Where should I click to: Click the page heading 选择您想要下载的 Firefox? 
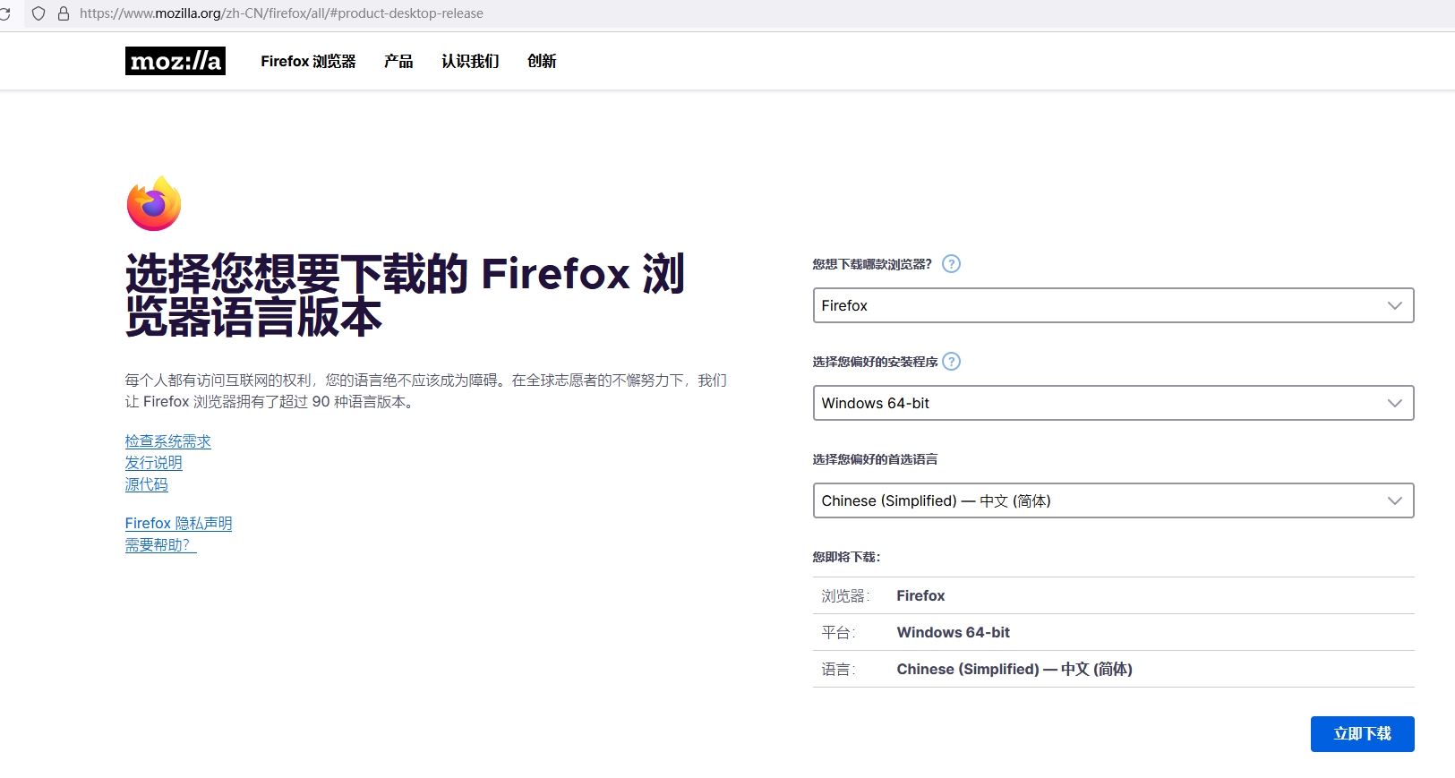coord(405,295)
